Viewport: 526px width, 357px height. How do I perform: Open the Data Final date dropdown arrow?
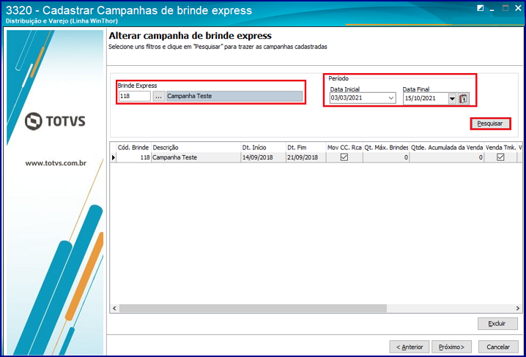pos(452,99)
